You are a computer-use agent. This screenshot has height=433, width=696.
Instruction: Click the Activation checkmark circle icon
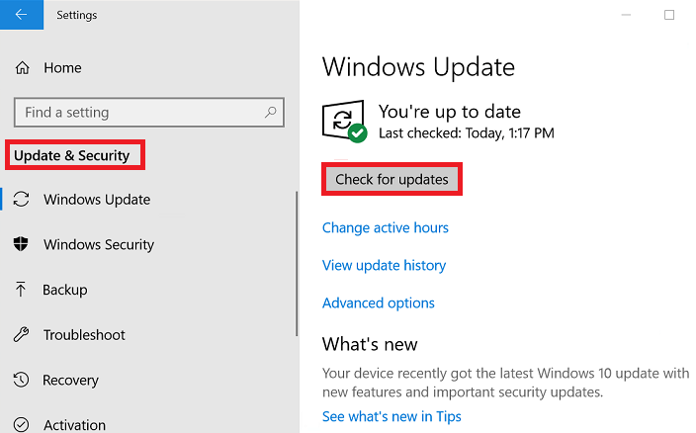[21, 424]
